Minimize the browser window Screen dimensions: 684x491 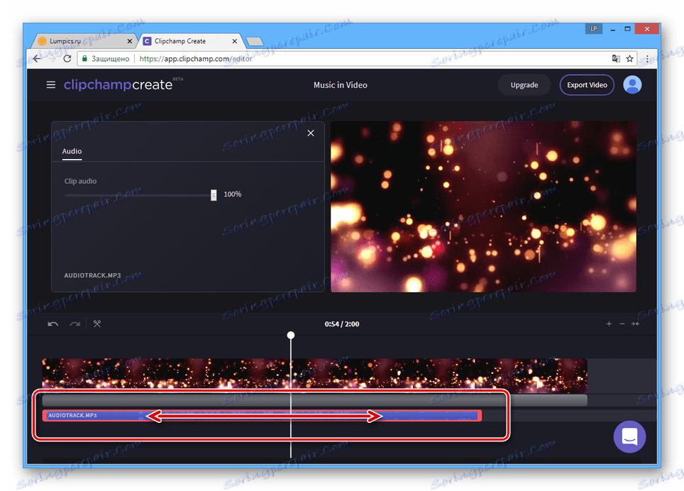tap(613, 29)
